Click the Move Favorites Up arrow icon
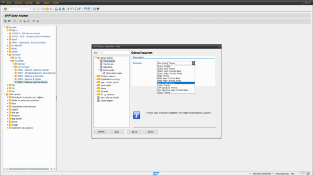The image size is (313, 176). coord(38,21)
